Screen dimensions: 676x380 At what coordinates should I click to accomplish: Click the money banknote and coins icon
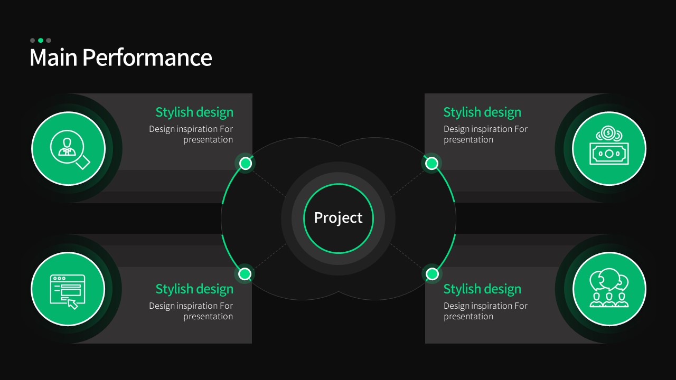[609, 146]
